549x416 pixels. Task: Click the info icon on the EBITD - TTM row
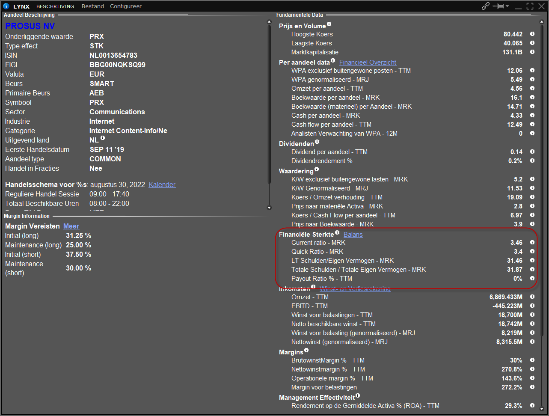click(532, 306)
